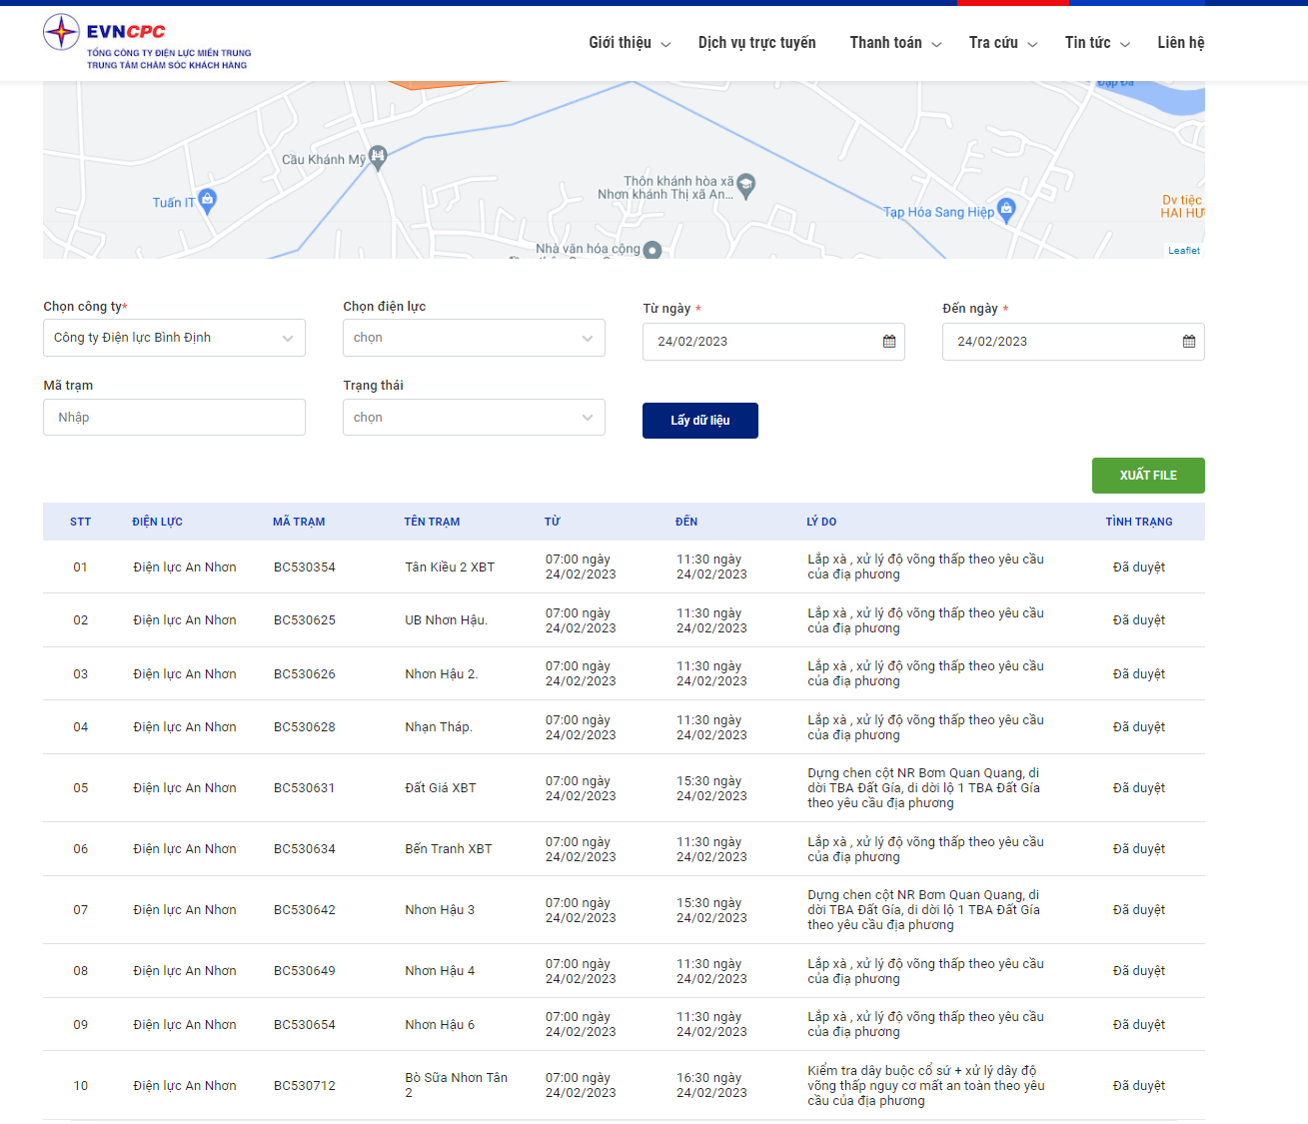Open the Đến ngày calendar icon
Viewport: 1308px width, 1124px height.
(1189, 342)
